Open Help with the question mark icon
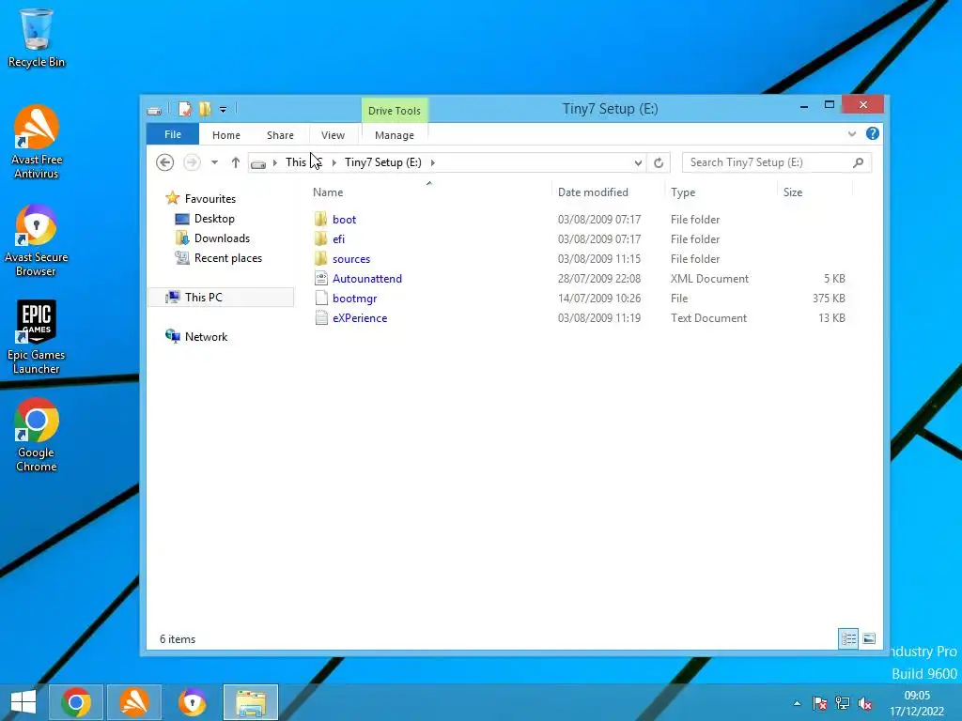962x721 pixels. click(x=873, y=133)
